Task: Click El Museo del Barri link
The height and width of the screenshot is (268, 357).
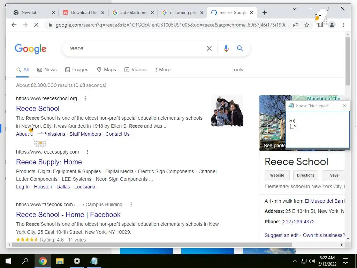Action: coord(325,201)
